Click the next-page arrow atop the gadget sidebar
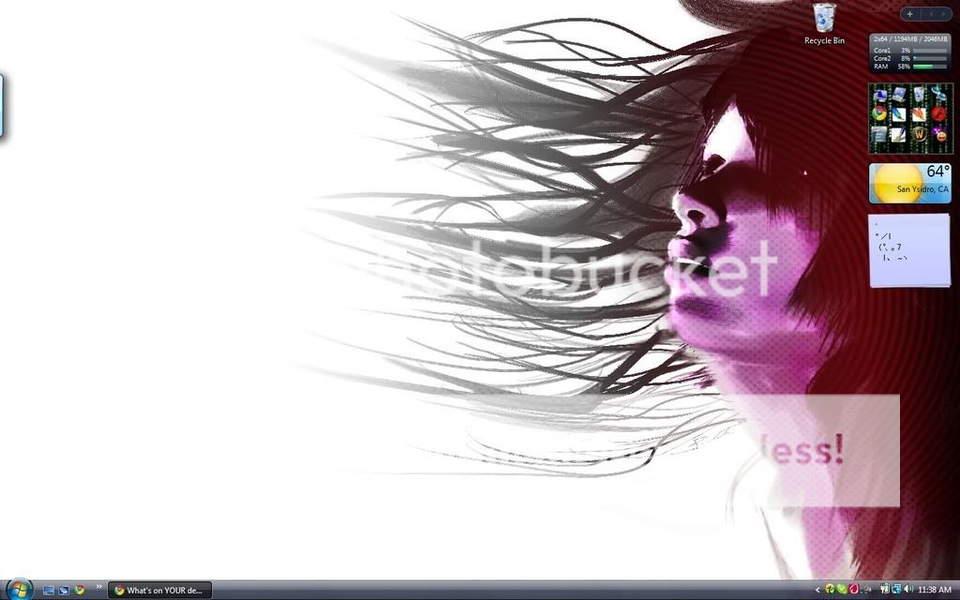This screenshot has height=600, width=960. [942, 13]
